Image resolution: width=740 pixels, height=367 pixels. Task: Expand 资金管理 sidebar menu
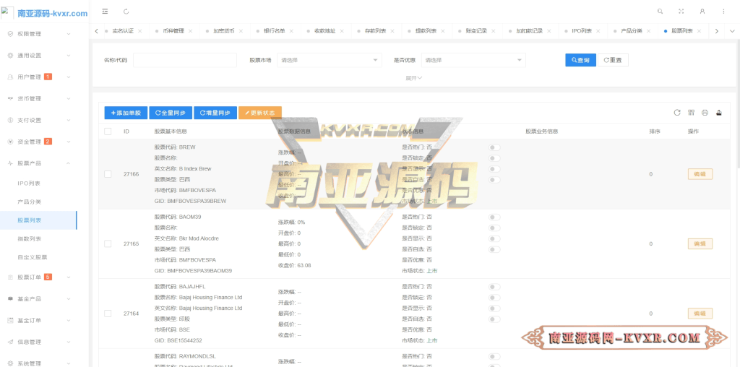38,142
